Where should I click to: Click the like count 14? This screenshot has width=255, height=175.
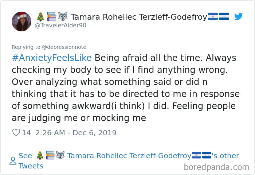point(27,133)
